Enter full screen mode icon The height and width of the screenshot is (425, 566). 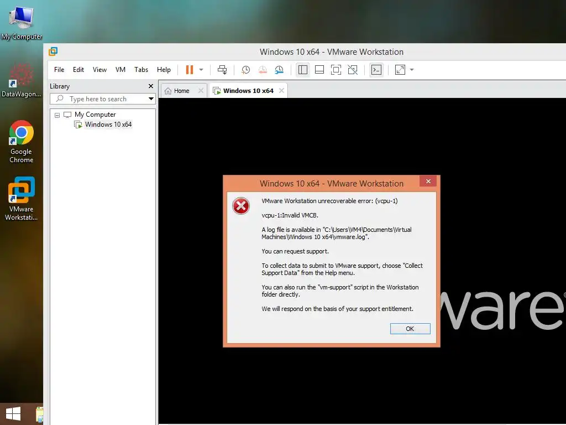[x=336, y=70]
